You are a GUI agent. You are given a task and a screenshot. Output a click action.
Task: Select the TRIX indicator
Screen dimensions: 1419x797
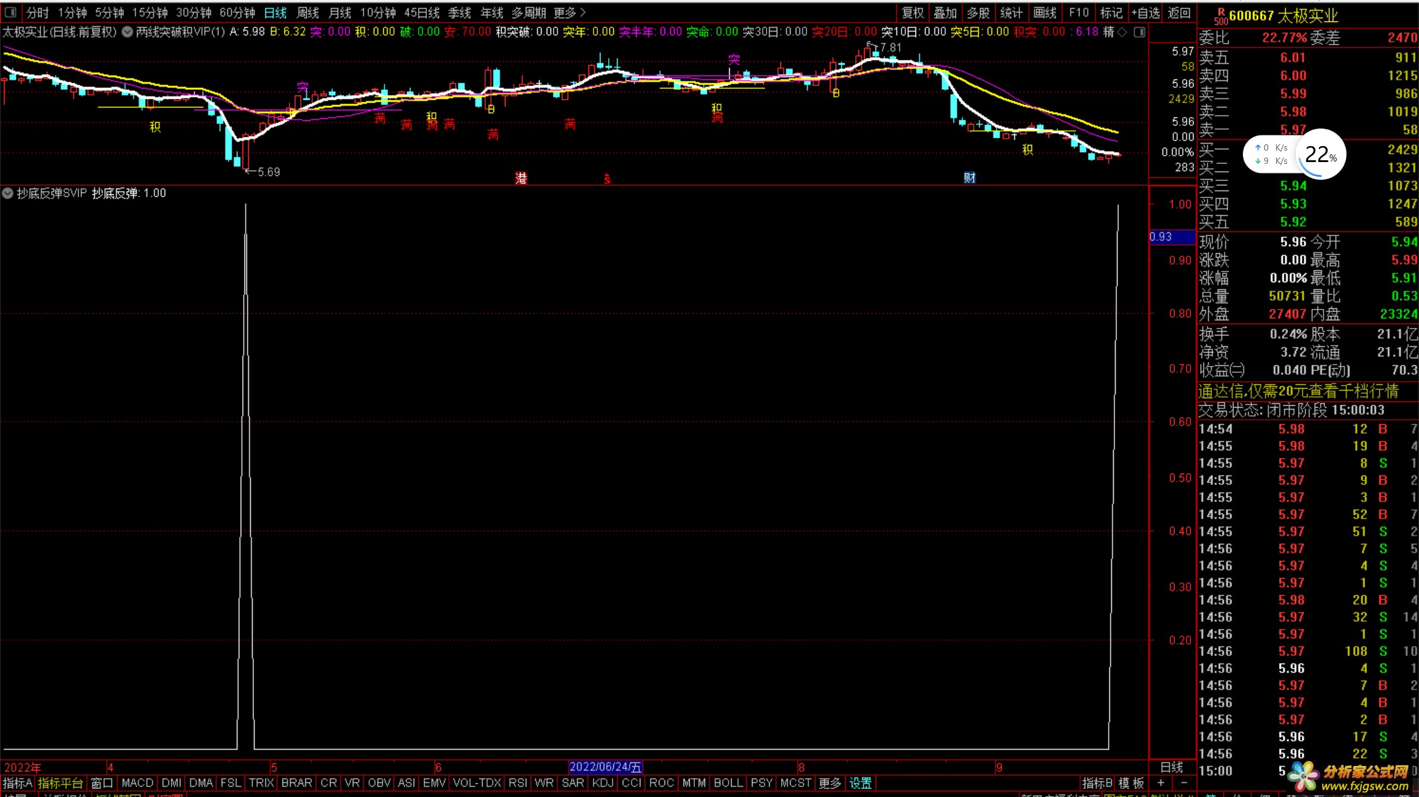coord(261,783)
